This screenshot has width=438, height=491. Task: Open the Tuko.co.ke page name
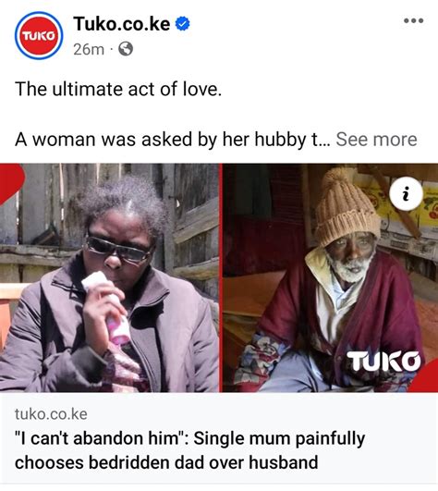[122, 24]
